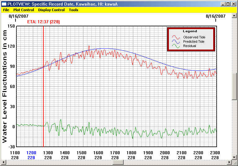238x166 pixels.
Task: Click the vertical scrollbar thumb
Action: click(234, 86)
